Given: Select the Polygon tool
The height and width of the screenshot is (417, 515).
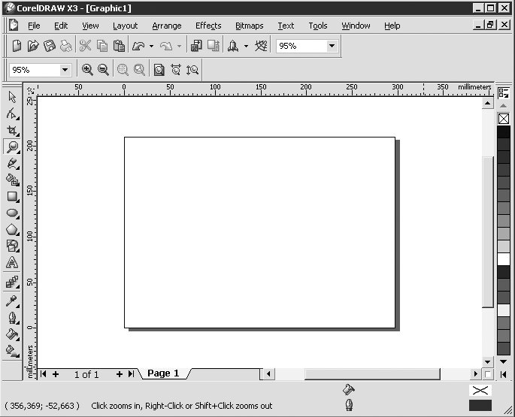Looking at the screenshot, I should (x=12, y=229).
